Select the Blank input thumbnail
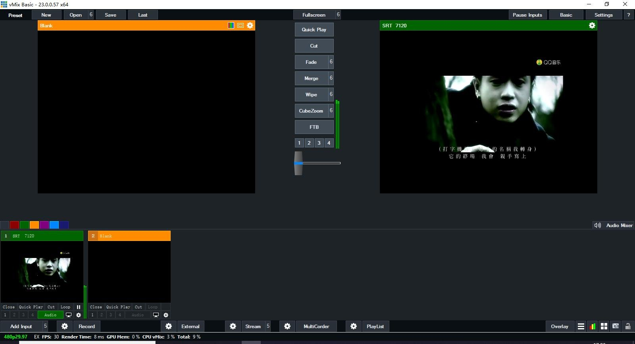The image size is (635, 344). pyautogui.click(x=129, y=271)
